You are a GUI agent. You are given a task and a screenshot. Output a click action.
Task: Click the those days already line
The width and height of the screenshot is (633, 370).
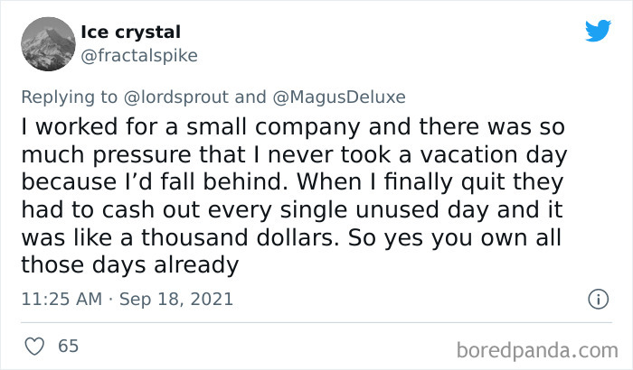[x=130, y=265]
